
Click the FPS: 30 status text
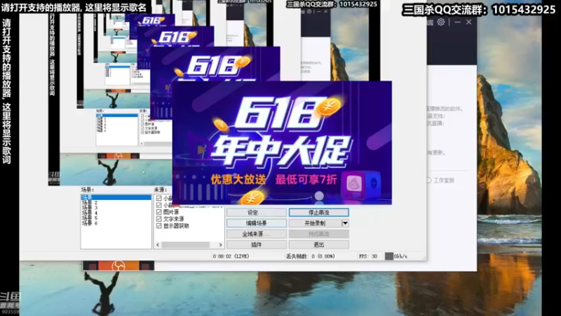[367, 256]
